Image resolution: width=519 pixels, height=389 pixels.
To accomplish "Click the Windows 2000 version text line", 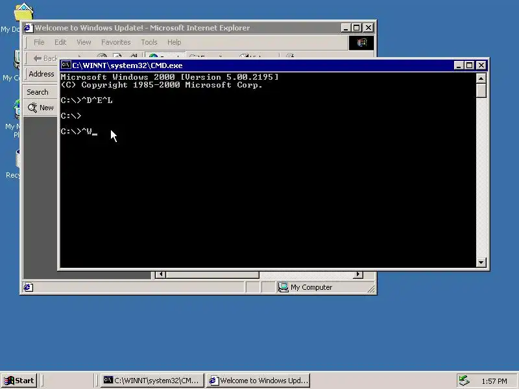I will point(169,77).
